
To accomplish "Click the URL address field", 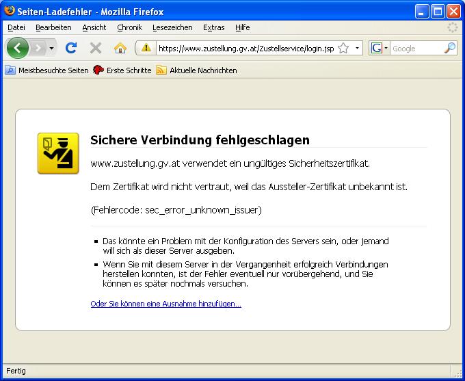I will [x=245, y=49].
